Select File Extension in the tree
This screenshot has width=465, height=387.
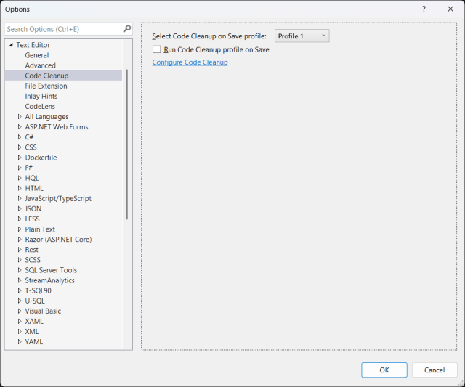(46, 86)
